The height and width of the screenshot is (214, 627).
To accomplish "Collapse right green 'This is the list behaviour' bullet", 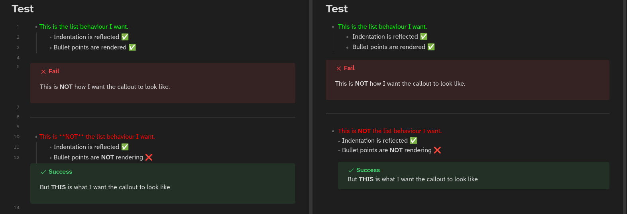I will coord(333,27).
